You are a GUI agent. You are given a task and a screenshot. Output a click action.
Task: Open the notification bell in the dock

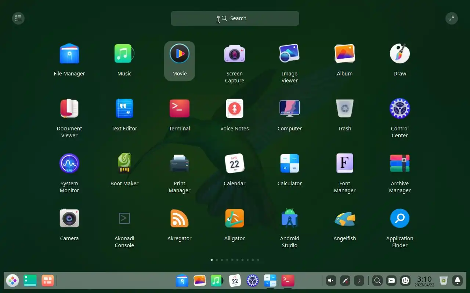click(x=458, y=281)
